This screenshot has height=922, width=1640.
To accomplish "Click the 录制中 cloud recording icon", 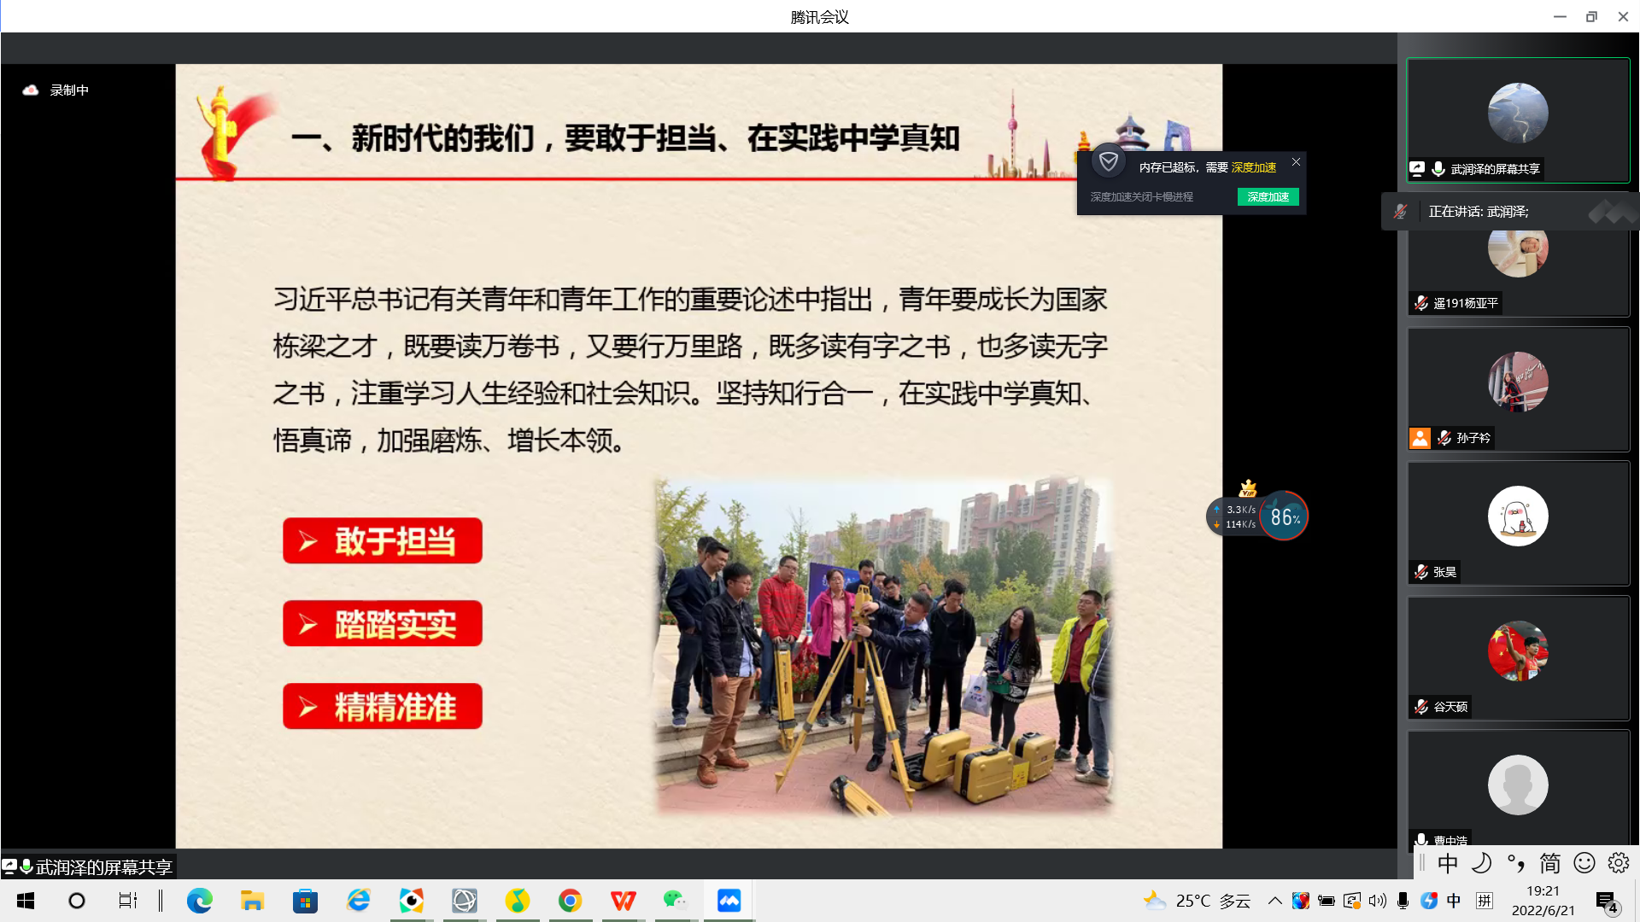I will (31, 90).
